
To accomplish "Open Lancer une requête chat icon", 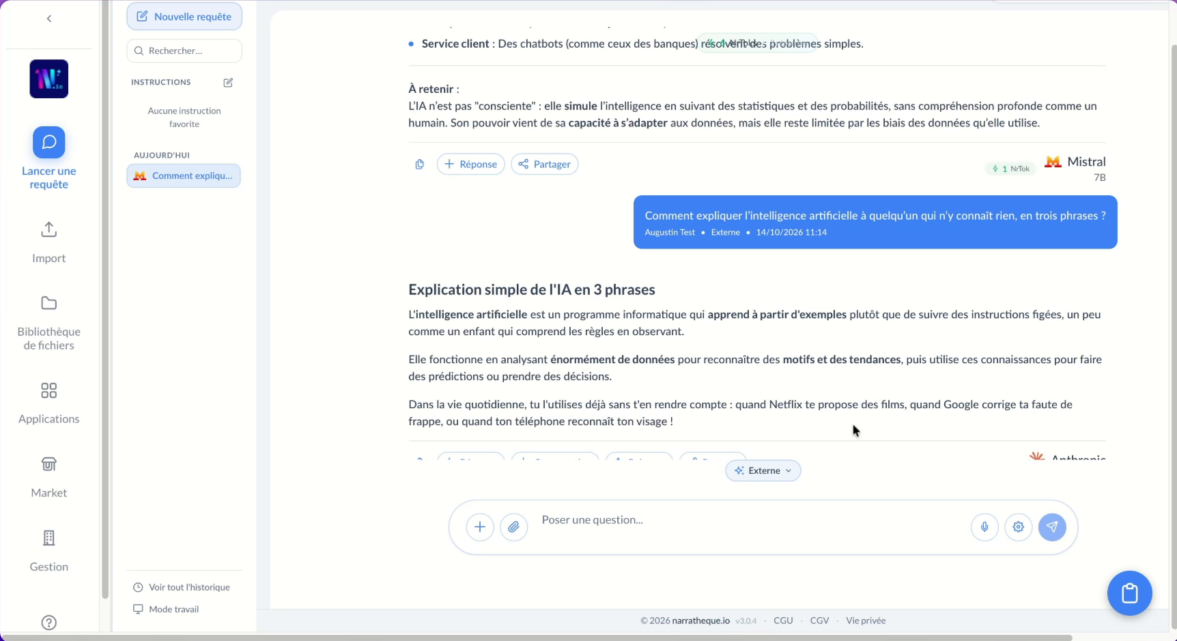I will [x=49, y=142].
